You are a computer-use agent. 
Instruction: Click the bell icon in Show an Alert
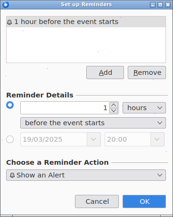[12, 175]
